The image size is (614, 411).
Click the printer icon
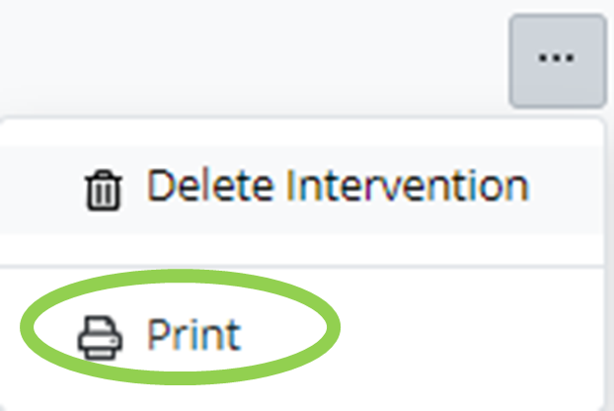[100, 338]
